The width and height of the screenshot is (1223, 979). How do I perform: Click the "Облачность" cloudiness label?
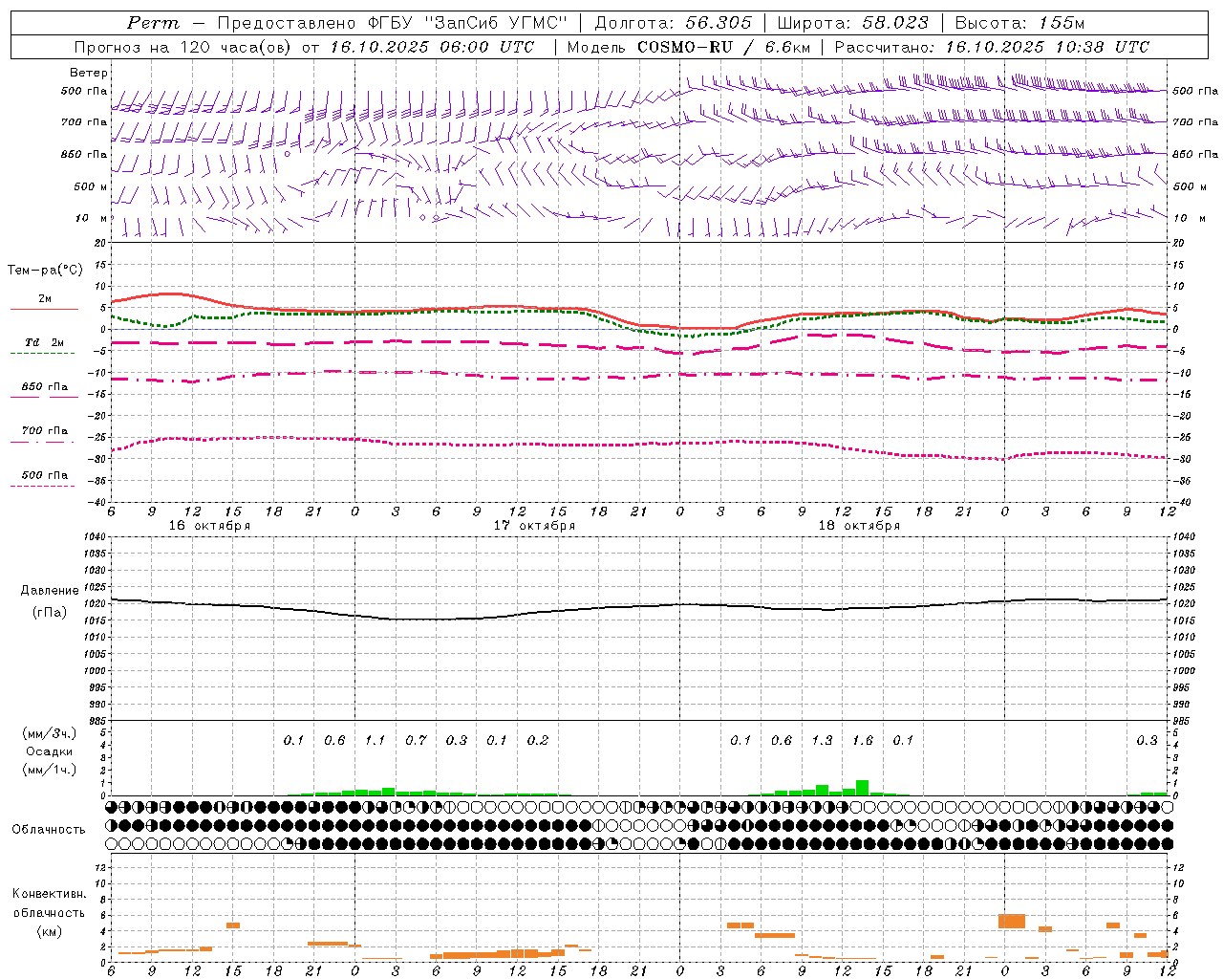50,830
